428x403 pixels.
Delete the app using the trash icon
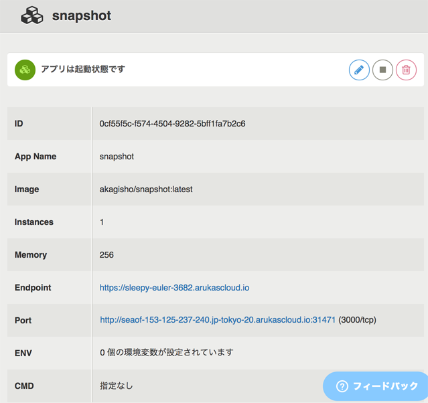tap(406, 70)
